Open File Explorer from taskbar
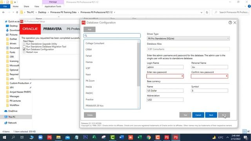This screenshot has width=251, height=141. pyautogui.click(x=58, y=137)
